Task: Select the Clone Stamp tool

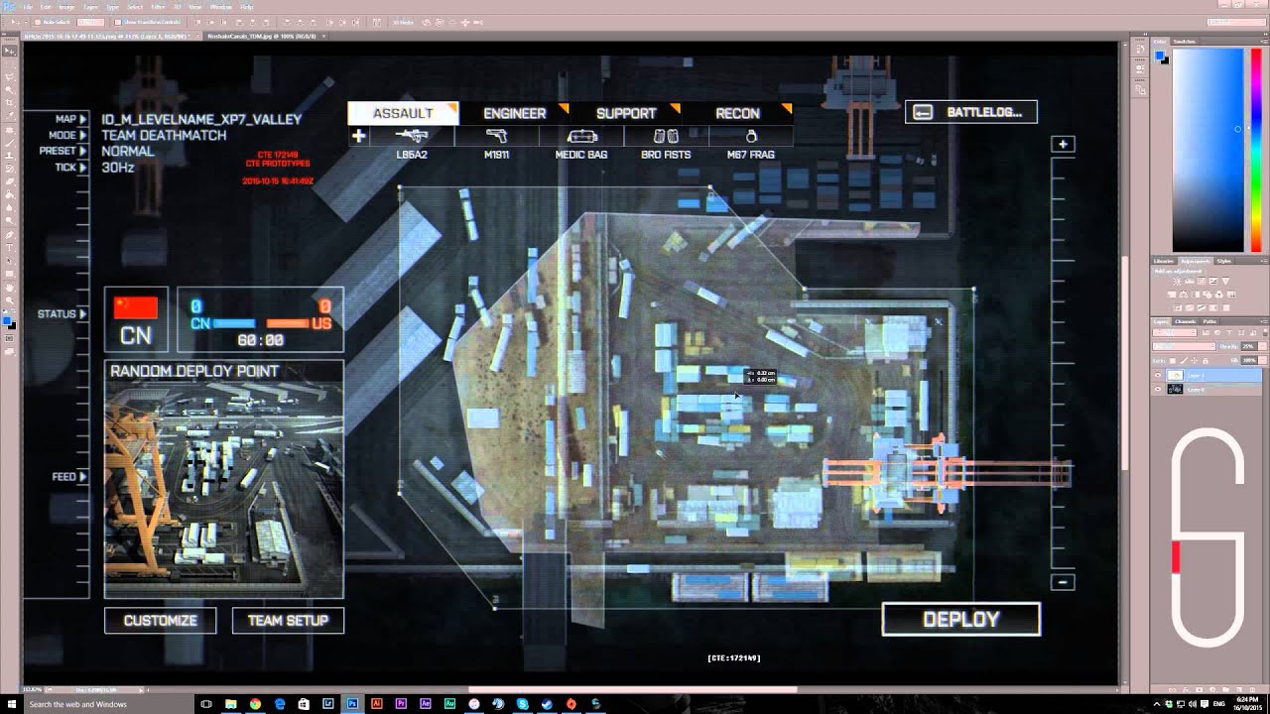Action: 9,155
